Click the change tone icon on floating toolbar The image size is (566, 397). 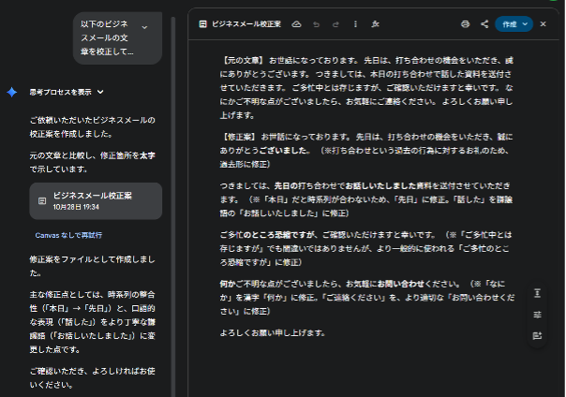[537, 315]
